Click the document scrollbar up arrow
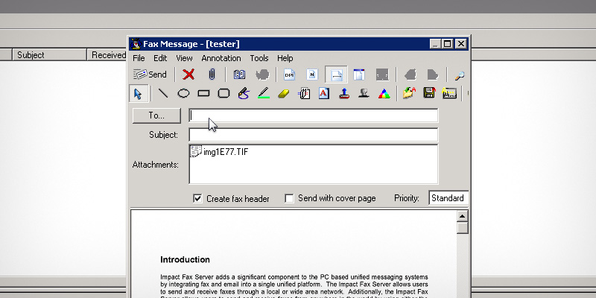This screenshot has width=596, height=298. click(x=463, y=217)
